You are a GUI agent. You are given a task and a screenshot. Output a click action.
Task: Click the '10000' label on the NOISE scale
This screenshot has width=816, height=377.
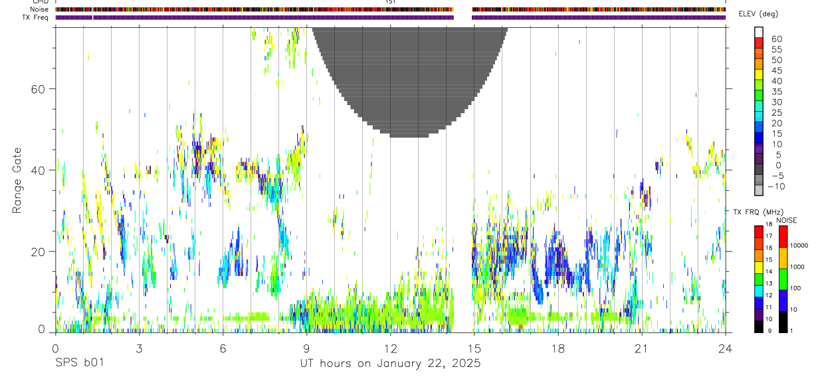point(799,246)
